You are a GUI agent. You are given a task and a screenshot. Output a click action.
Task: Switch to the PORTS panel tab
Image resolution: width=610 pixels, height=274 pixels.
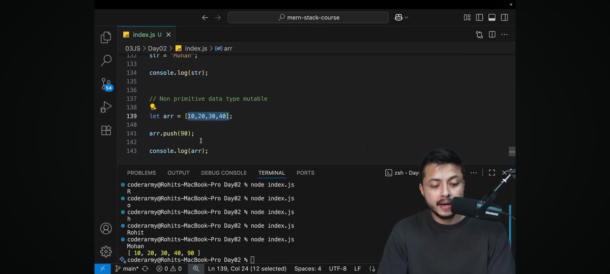coord(305,173)
